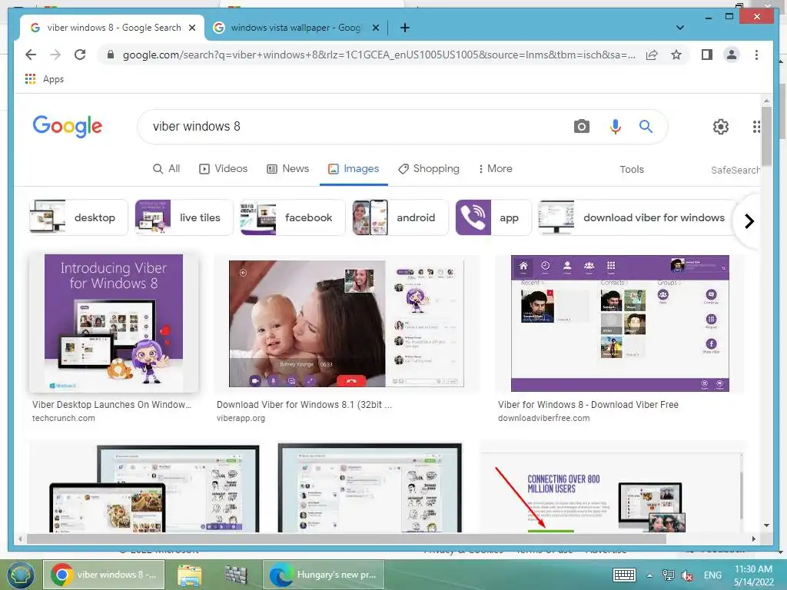Switch to All results
Screen dimensions: 787x590
(x=166, y=168)
